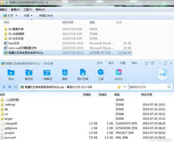Viewport: 174px width, 143px height.
Task: Sort archive list by 压缩后 column
Action: [x=103, y=95]
